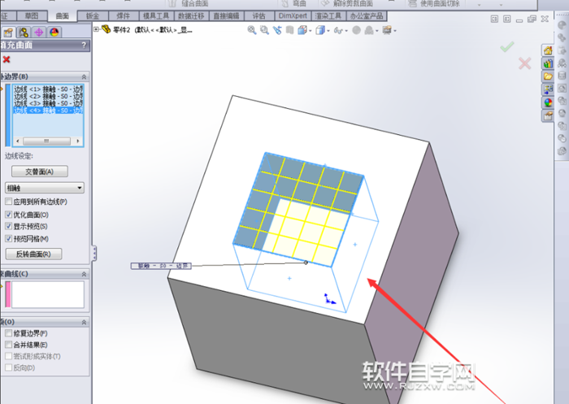Click the 交替面(A) button
Screen dimensions: 569x404
[40, 172]
